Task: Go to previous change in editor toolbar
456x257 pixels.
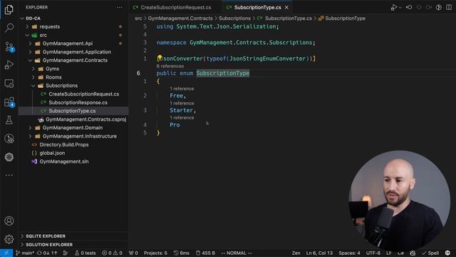Action: pos(409,7)
